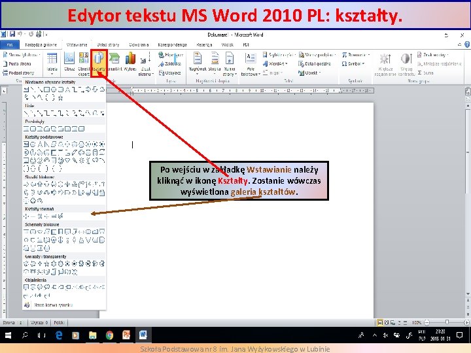Select the first shape under Kształty równań

(26, 216)
